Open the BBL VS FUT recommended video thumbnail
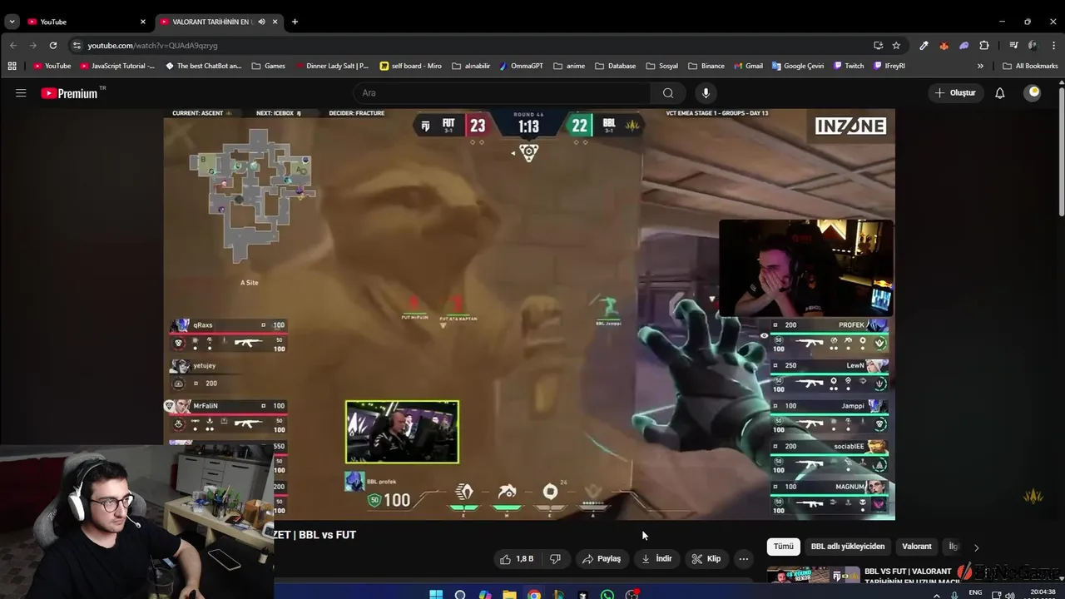 [813, 576]
